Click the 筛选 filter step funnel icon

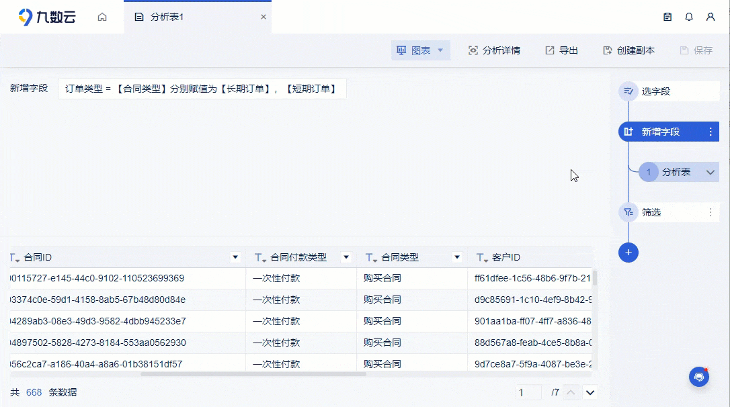click(x=628, y=212)
